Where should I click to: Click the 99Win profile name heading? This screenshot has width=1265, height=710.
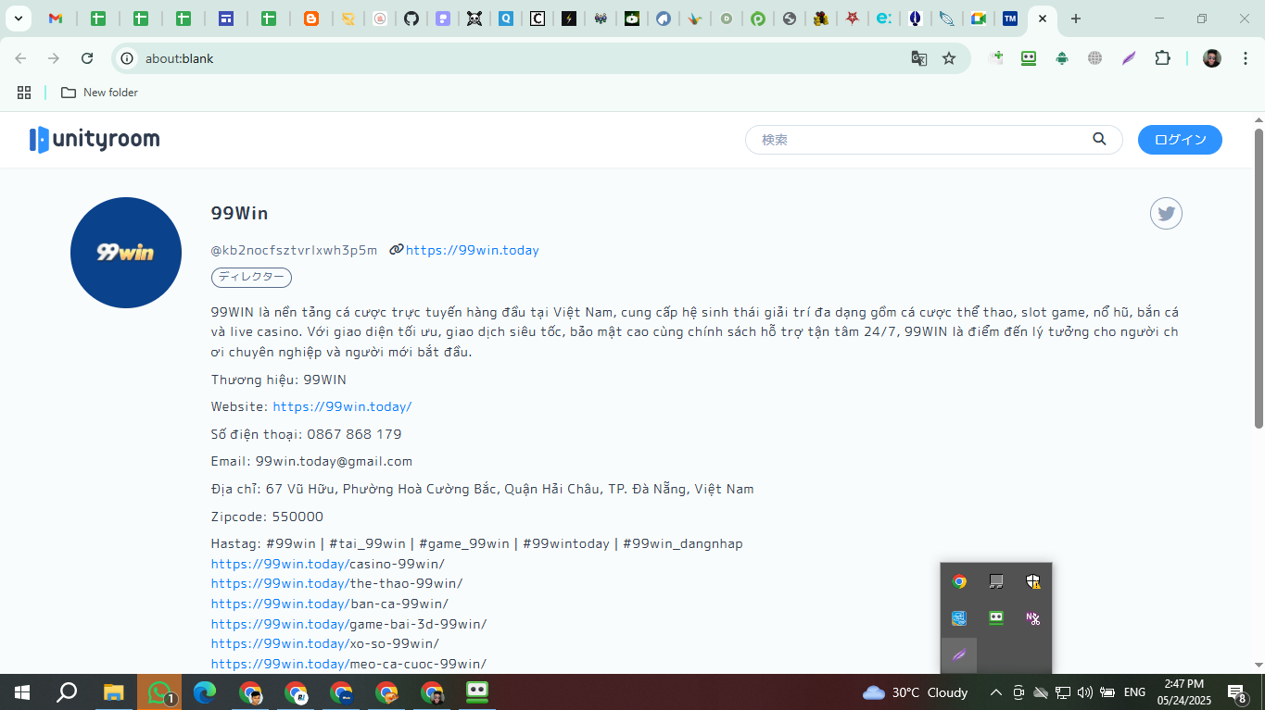pyautogui.click(x=239, y=213)
